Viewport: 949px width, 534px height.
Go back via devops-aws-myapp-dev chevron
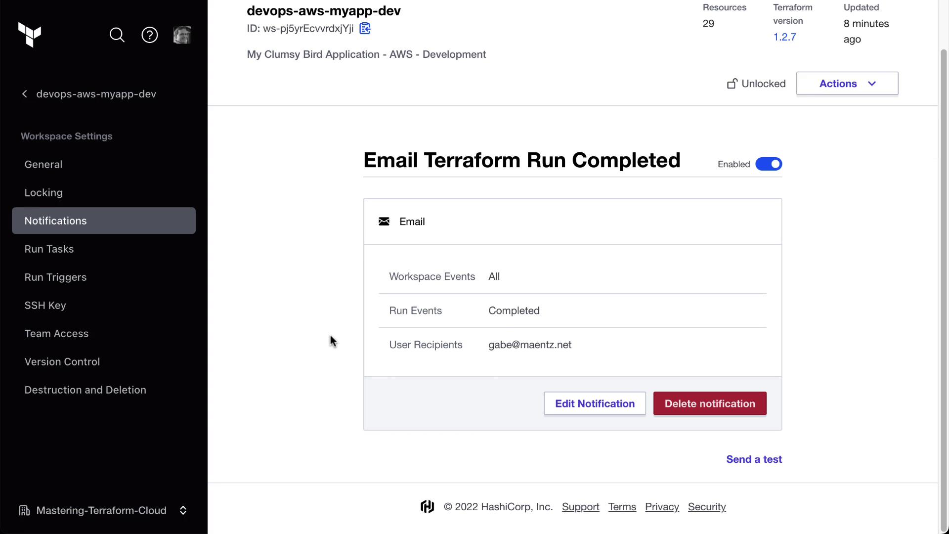click(x=25, y=94)
